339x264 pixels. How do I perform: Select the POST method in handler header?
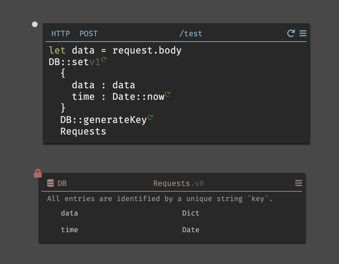[88, 34]
